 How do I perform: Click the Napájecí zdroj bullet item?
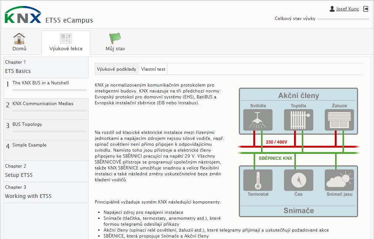pos(143,212)
